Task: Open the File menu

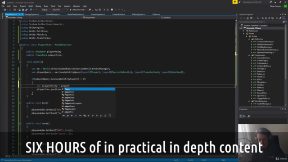Action: click(x=3, y=6)
